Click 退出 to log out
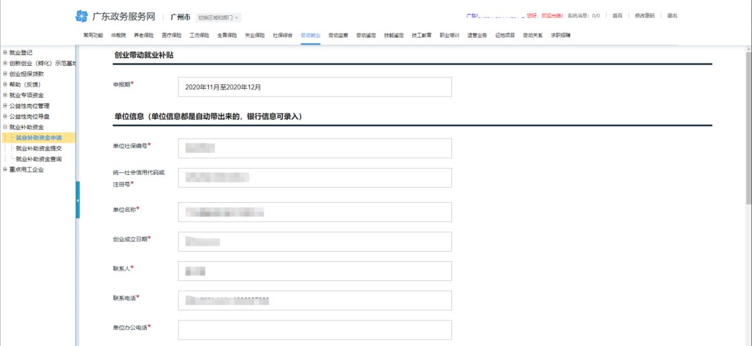Viewport: 752px width, 346px height. [x=672, y=15]
